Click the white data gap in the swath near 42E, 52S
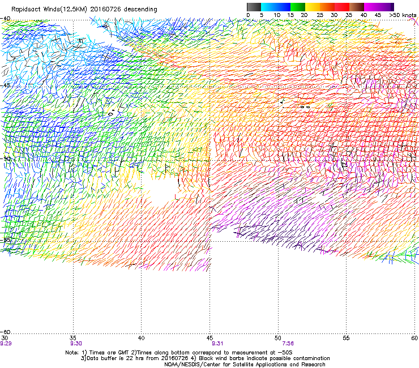The image size is (419, 368). pos(160,189)
